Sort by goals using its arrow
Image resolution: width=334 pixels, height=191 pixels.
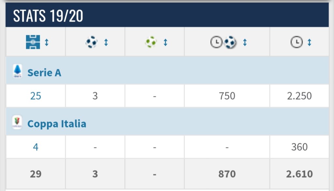106,42
